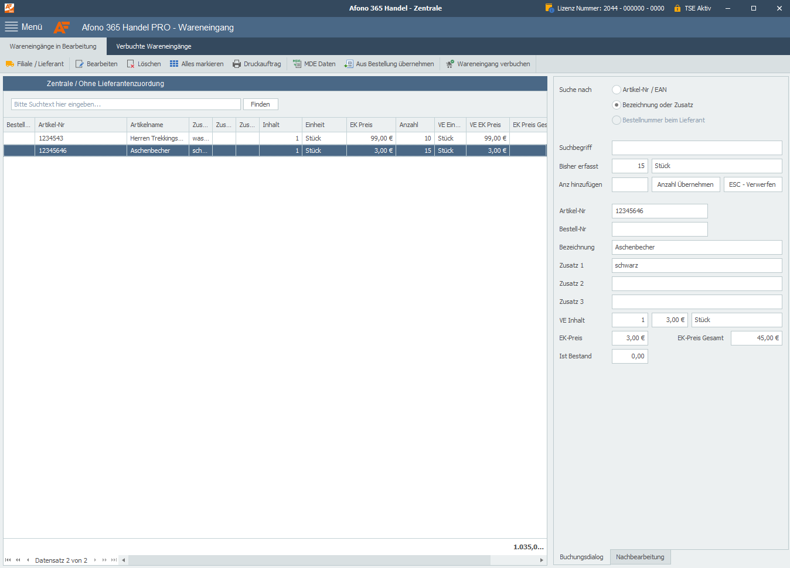Image resolution: width=790 pixels, height=568 pixels.
Task: Click the Löschen delete icon
Action: pyautogui.click(x=131, y=64)
